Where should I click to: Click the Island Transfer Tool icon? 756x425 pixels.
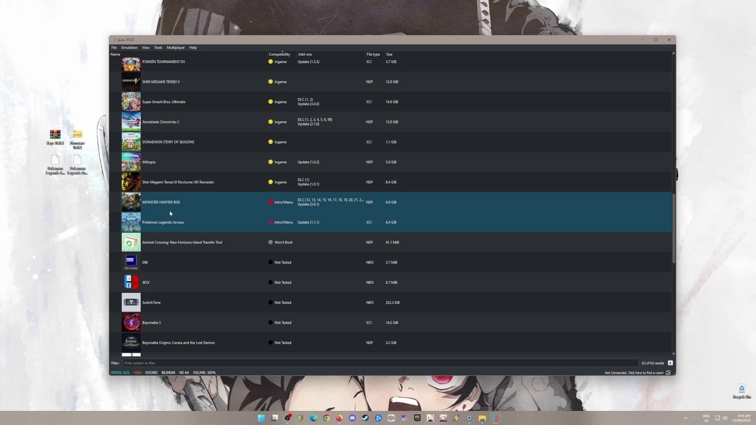[131, 243]
